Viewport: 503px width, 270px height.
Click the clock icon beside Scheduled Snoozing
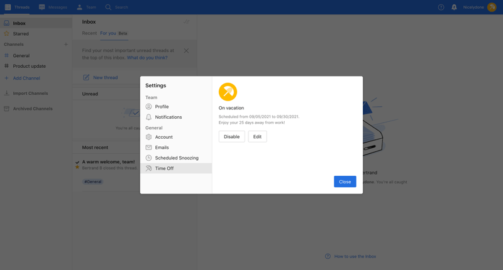click(148, 158)
